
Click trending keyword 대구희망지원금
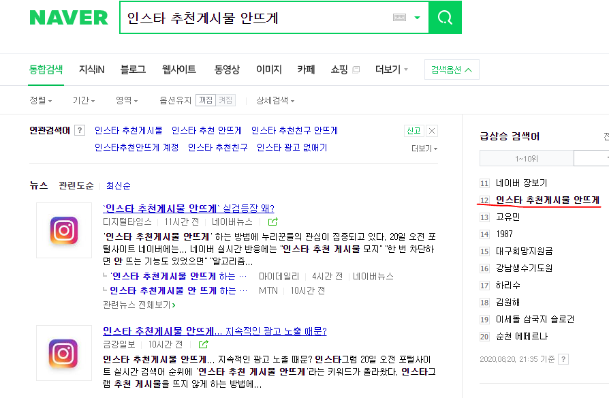[525, 251]
